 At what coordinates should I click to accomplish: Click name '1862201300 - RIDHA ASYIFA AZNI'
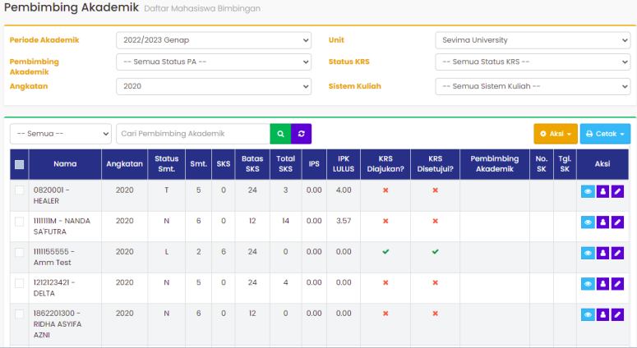click(x=58, y=324)
